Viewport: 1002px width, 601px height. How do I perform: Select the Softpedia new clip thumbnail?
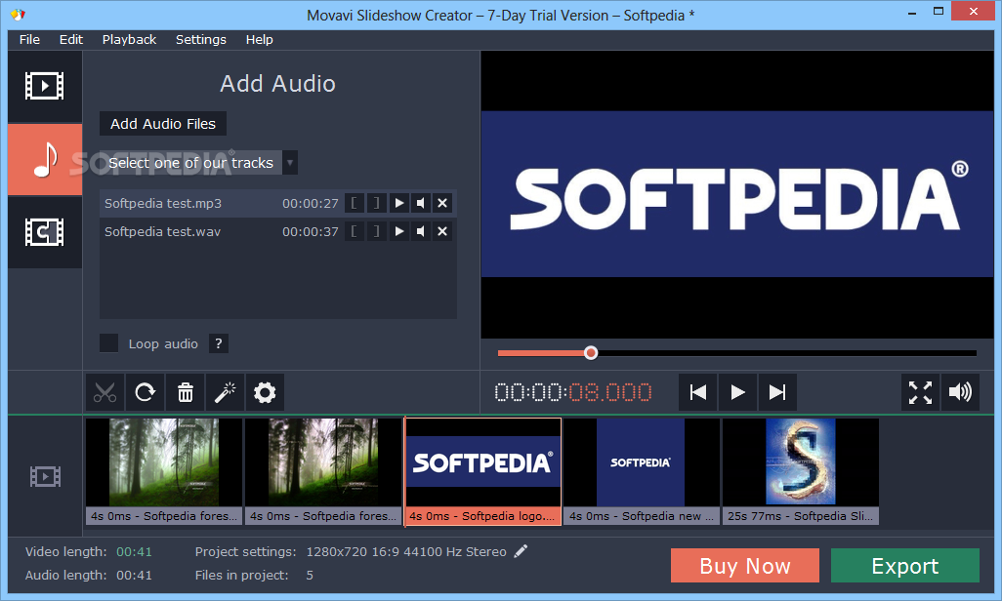pos(642,471)
